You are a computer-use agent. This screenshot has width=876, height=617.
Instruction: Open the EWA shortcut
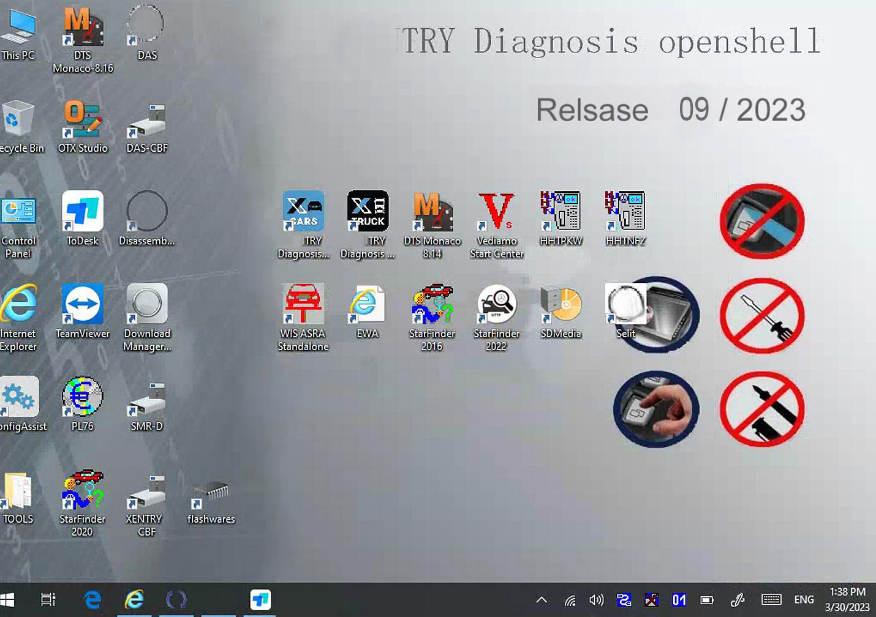click(x=368, y=311)
